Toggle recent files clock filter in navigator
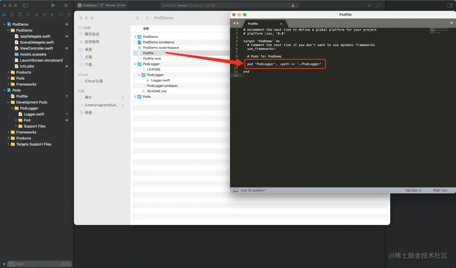Screen dimensions: 456x268 click(64, 264)
